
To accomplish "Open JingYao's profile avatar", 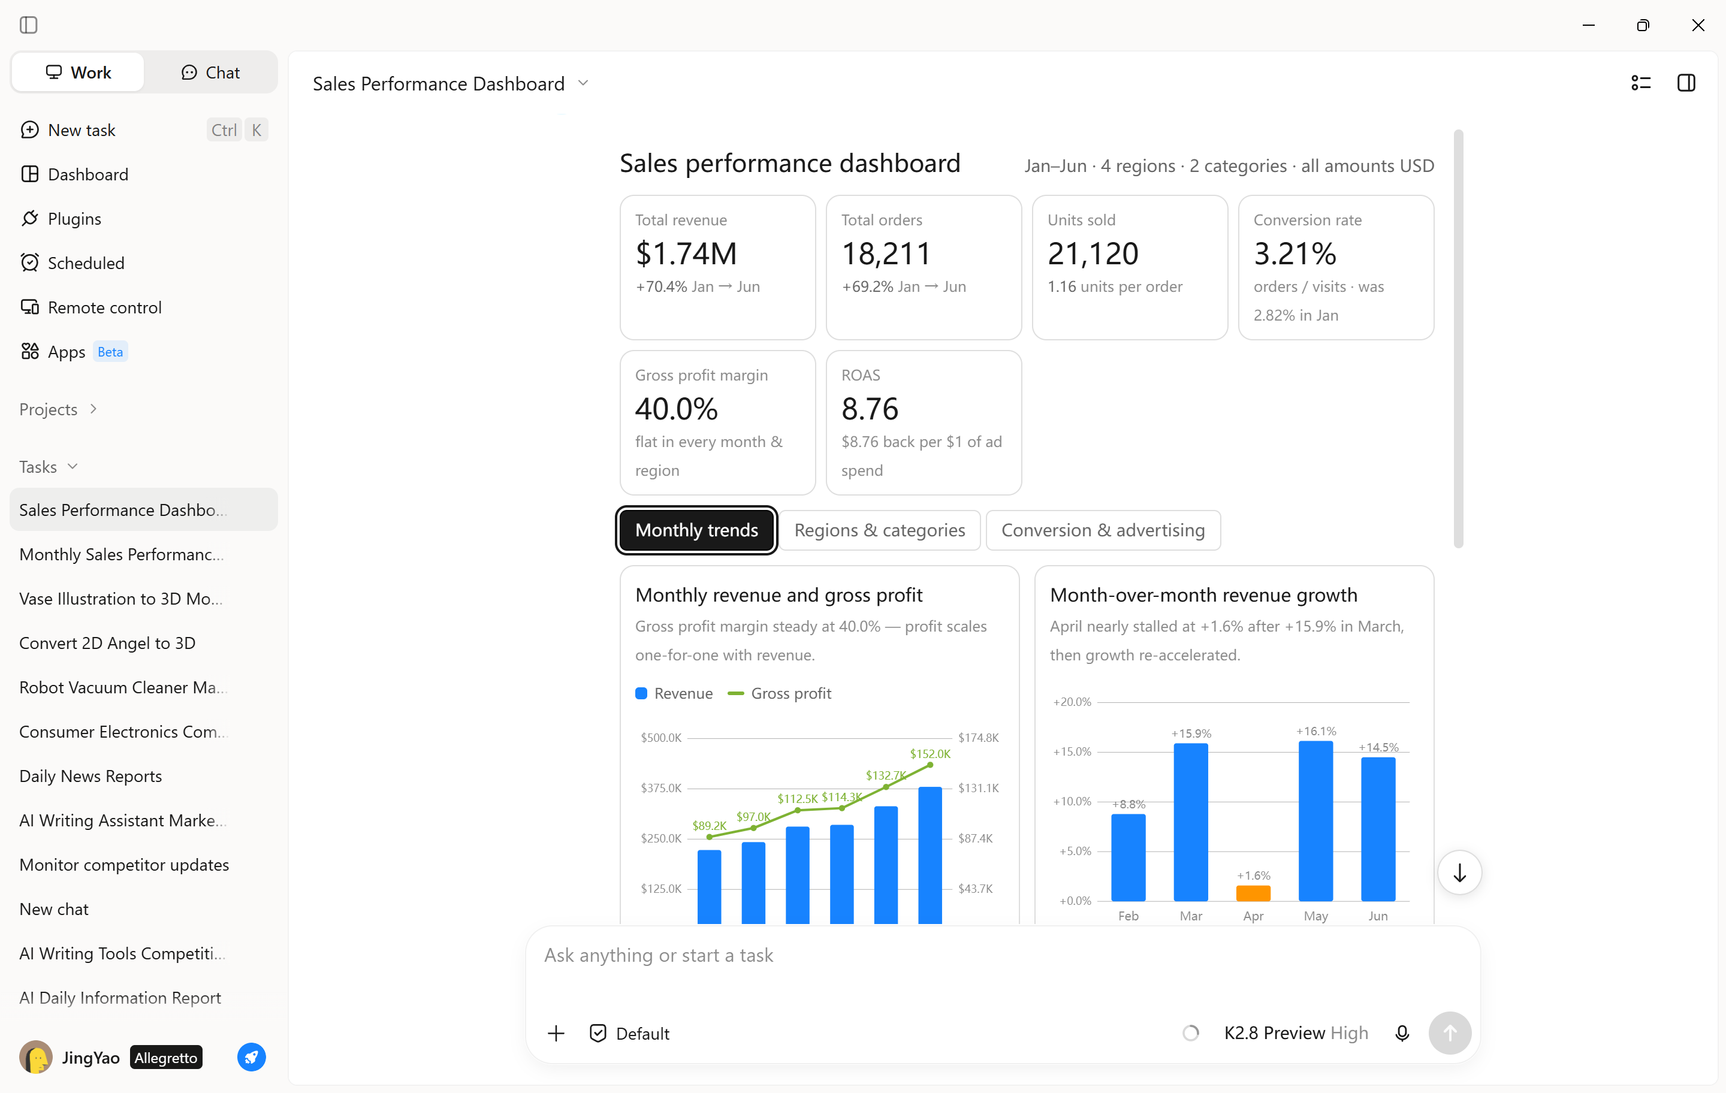I will 36,1057.
